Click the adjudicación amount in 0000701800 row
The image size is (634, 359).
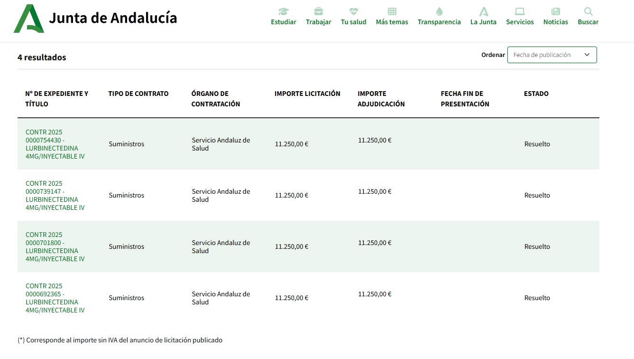pyautogui.click(x=375, y=243)
